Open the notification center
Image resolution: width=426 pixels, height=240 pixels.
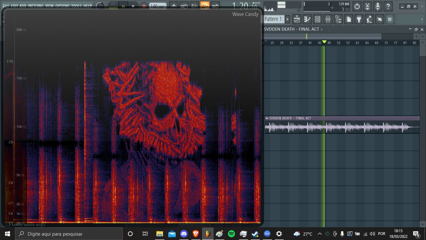pos(416,234)
